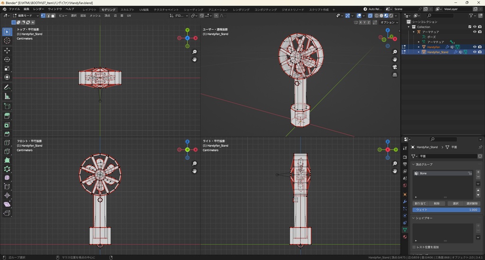Toggle snapping magnet button

pos(202,16)
